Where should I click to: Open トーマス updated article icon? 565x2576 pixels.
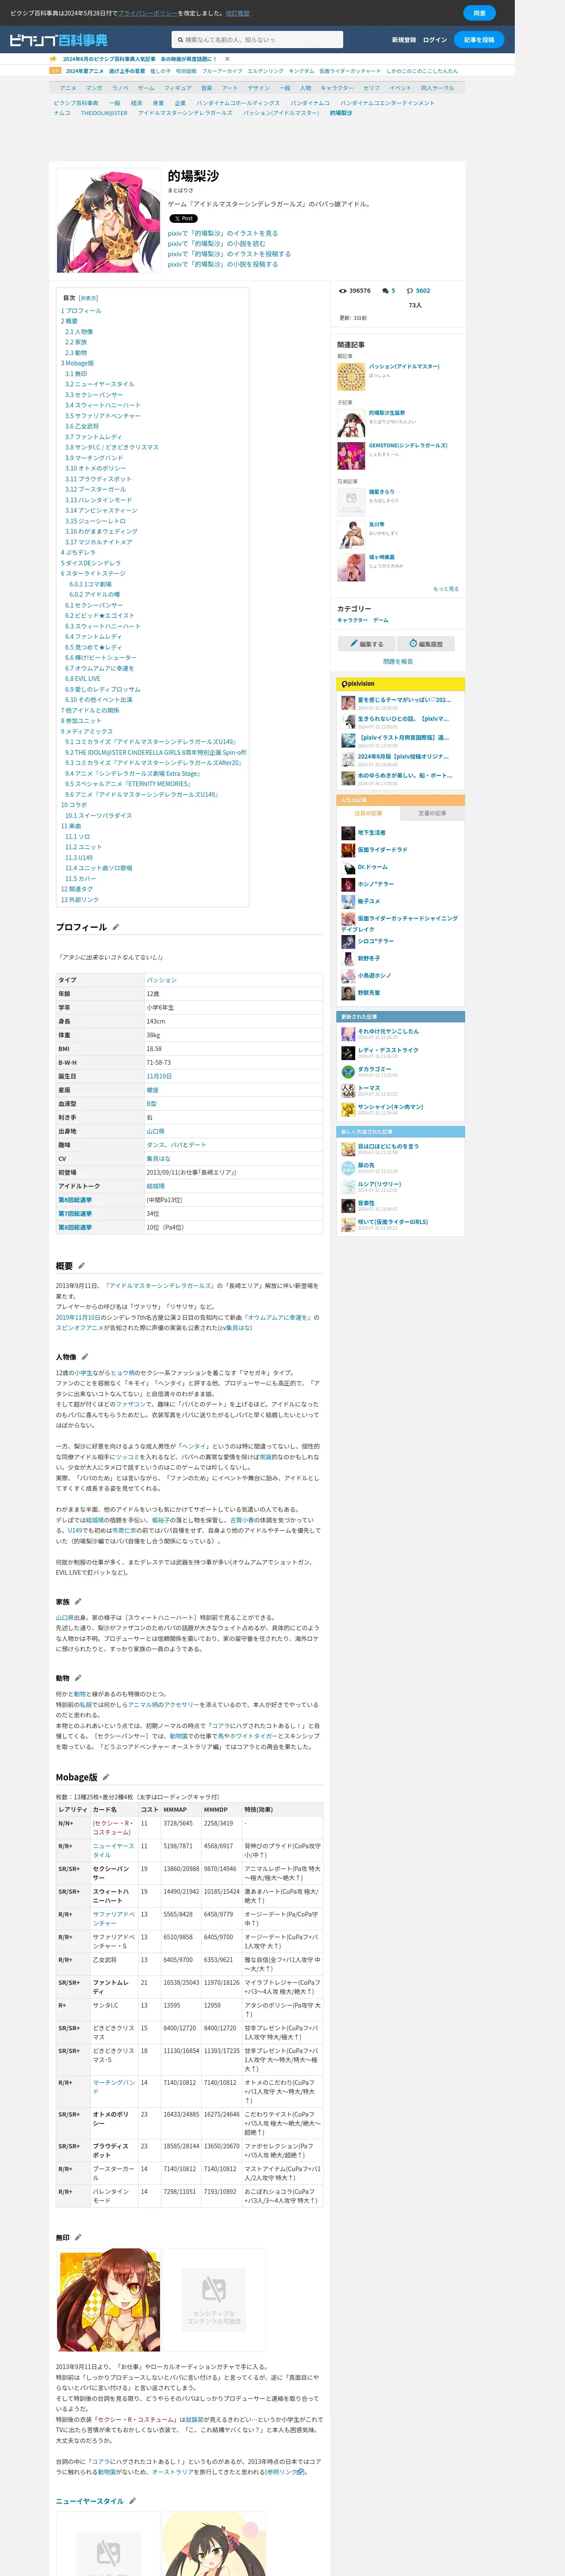click(348, 1090)
